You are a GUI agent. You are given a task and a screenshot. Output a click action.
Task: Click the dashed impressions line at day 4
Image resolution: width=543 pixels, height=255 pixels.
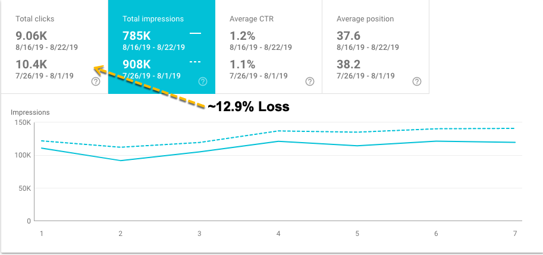tap(278, 131)
